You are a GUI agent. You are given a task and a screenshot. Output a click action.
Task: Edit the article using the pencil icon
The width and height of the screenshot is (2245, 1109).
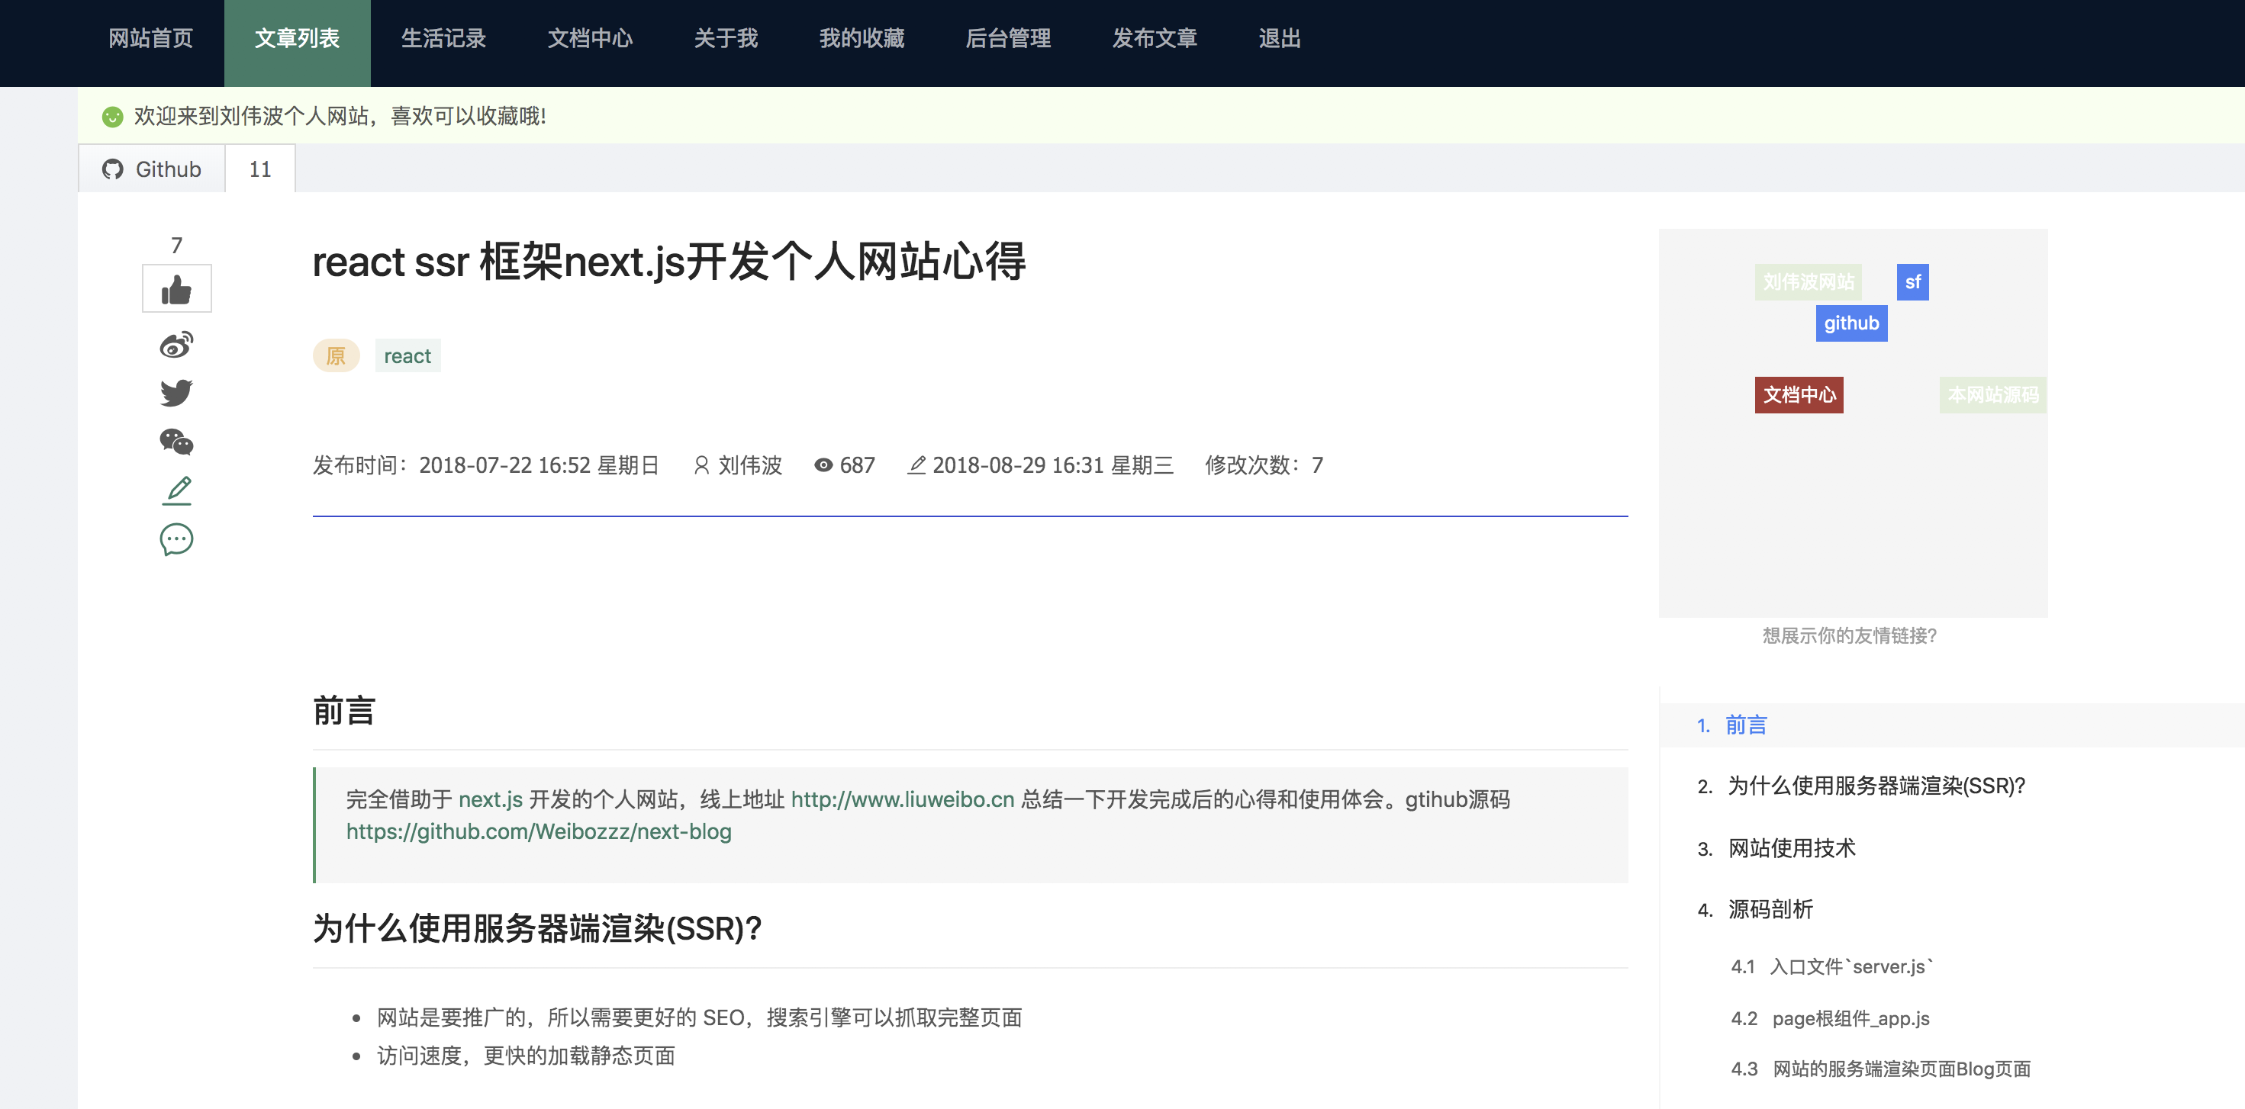point(176,490)
